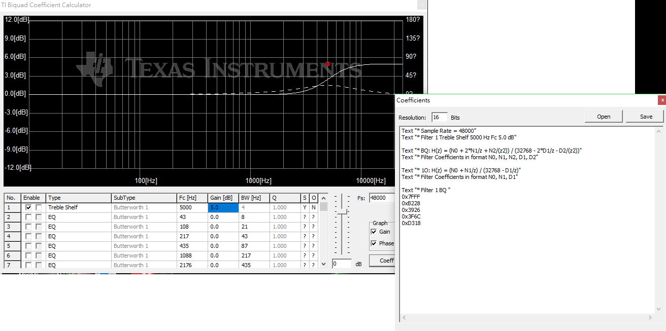Click the Open button in Coefficients

[x=604, y=117]
